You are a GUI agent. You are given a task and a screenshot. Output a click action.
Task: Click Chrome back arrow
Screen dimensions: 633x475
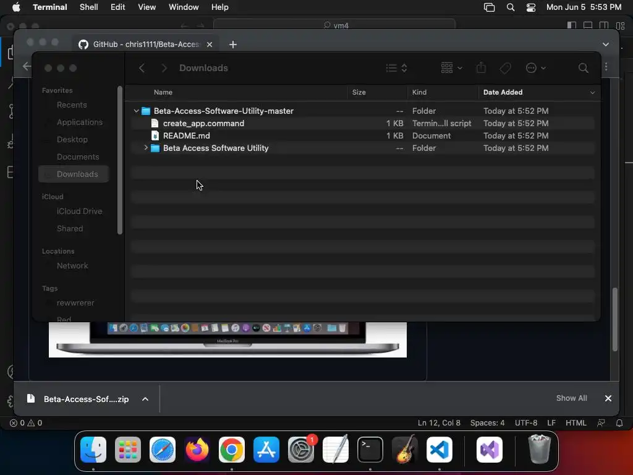point(27,66)
